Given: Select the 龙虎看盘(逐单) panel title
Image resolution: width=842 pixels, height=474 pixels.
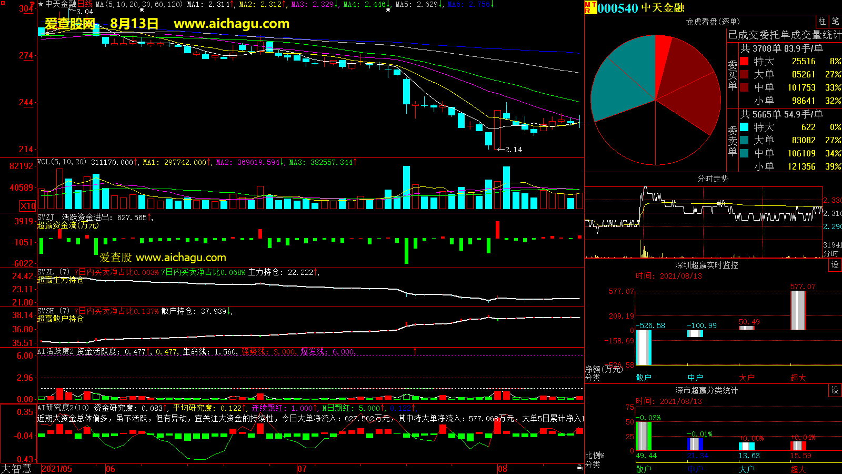Looking at the screenshot, I should point(713,22).
